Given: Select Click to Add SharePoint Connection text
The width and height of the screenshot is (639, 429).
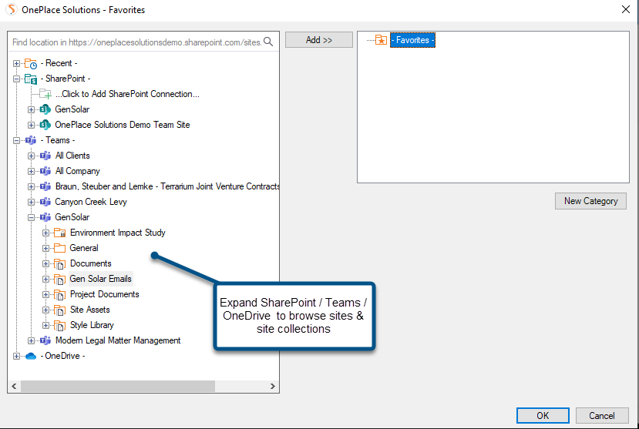Looking at the screenshot, I should click(127, 94).
